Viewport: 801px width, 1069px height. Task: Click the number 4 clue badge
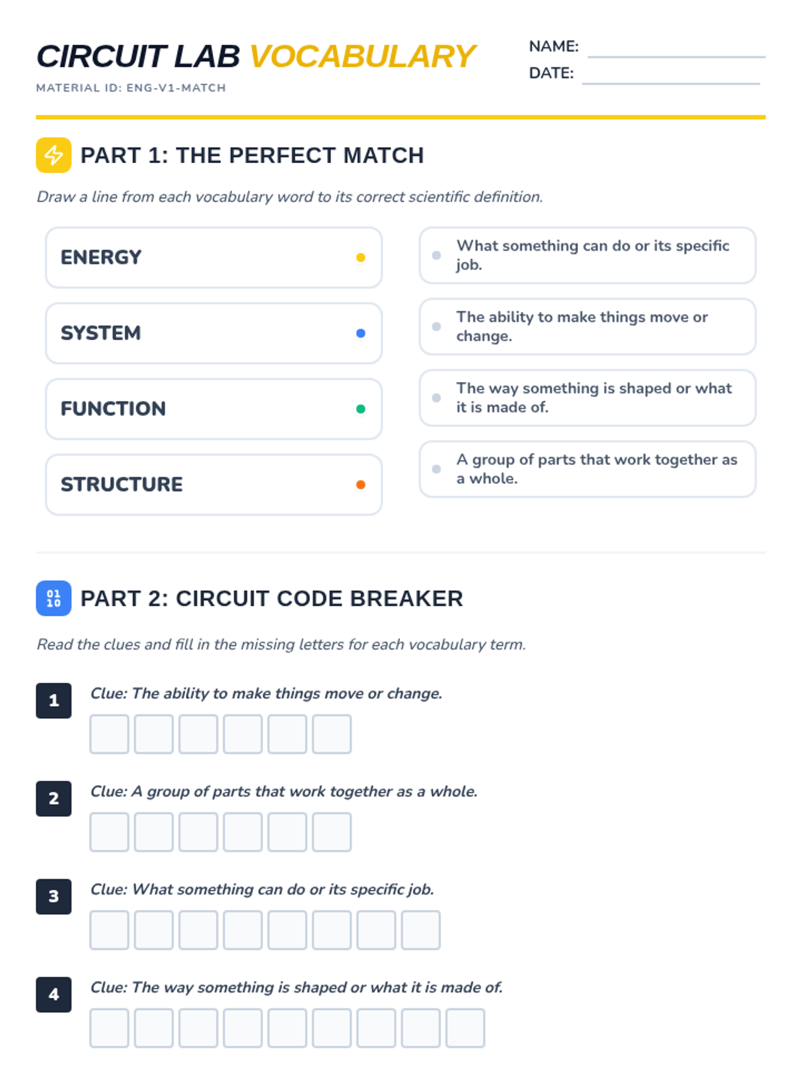tap(53, 994)
